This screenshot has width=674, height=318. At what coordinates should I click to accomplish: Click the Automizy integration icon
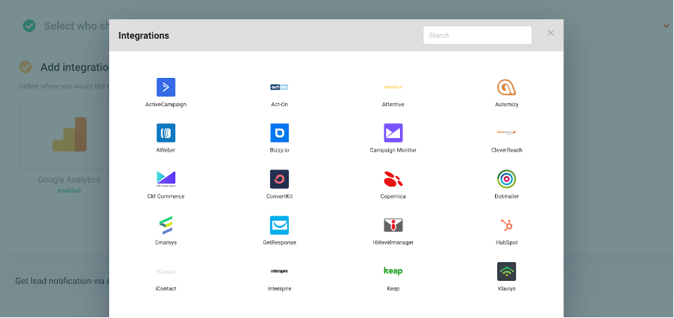tap(507, 87)
